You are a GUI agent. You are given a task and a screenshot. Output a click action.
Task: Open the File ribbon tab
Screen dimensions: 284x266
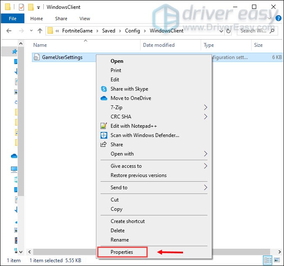tap(13, 19)
